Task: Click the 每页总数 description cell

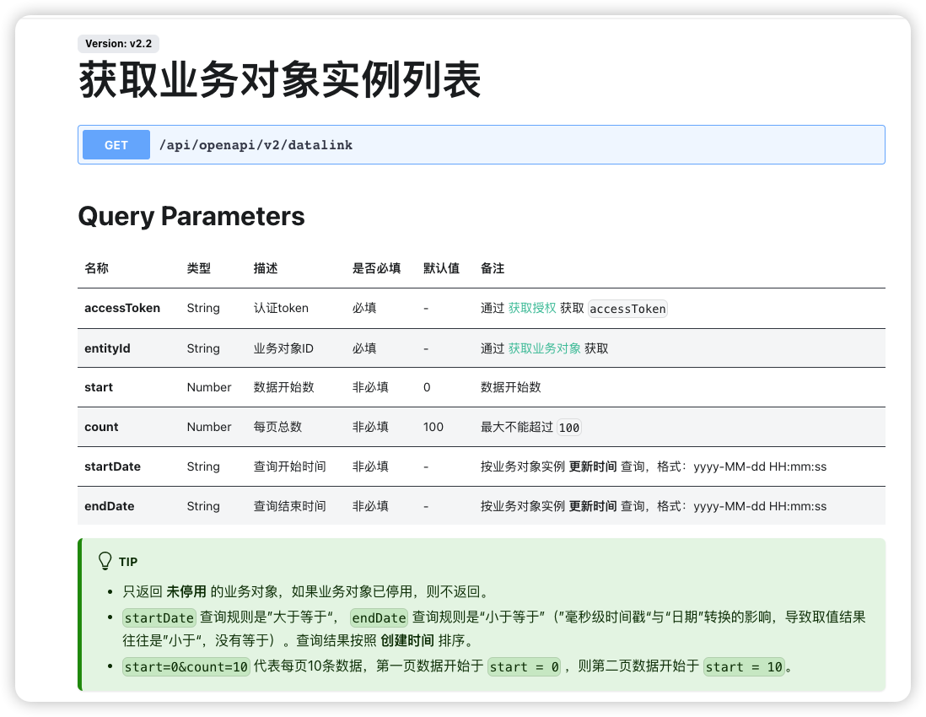Action: coord(277,427)
